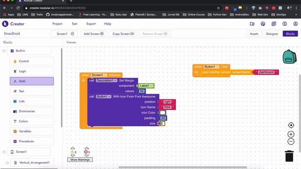Edit the padding number block showing 20
This screenshot has width=301, height=169.
163,118
